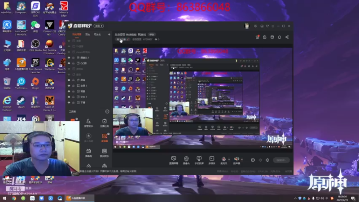Hide the 全屏 1 source layer
The width and height of the screenshot is (359, 202).
(69, 86)
